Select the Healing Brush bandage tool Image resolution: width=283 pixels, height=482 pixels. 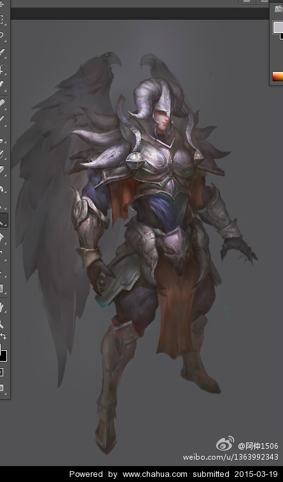2,103
